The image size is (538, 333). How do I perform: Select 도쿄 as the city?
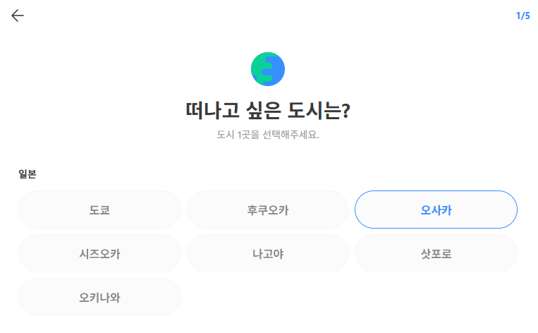[99, 210]
